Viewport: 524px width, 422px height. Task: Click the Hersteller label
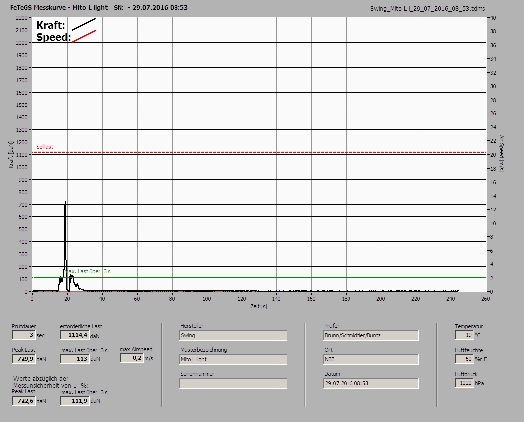pyautogui.click(x=192, y=326)
